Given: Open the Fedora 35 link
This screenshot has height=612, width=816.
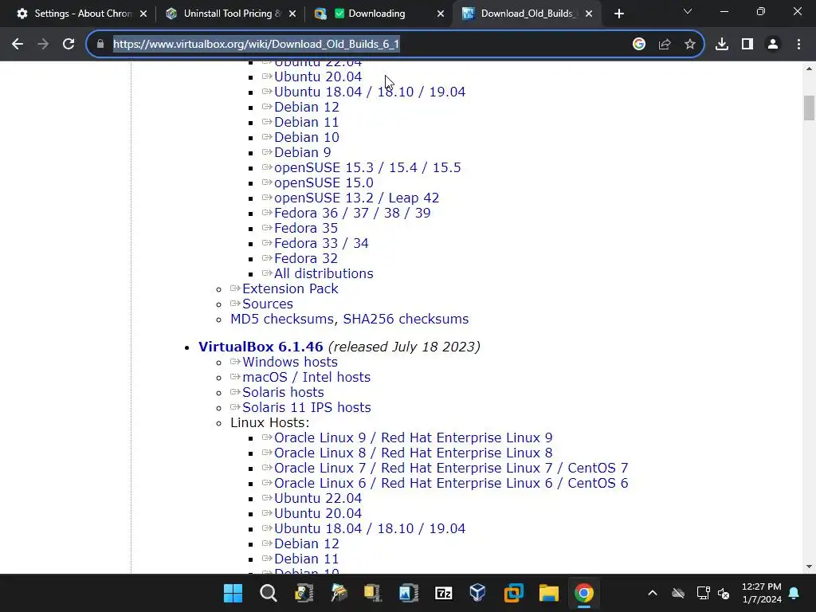Looking at the screenshot, I should point(306,229).
